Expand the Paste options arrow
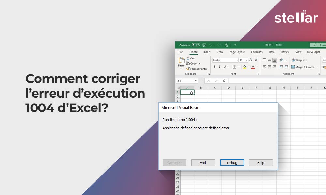 click(181, 69)
